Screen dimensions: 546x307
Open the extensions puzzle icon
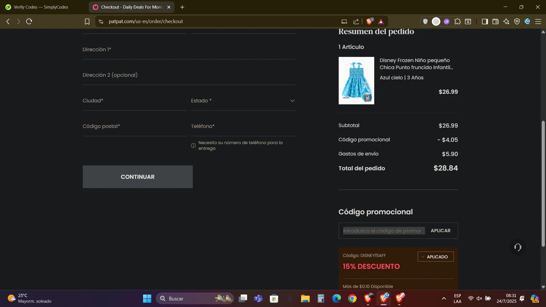point(458,21)
